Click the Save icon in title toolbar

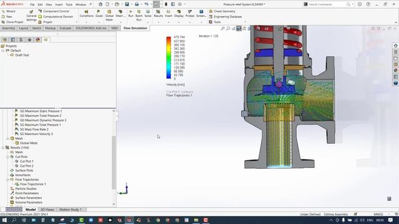(127, 4)
